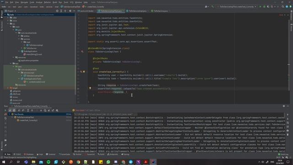Click the Run with Coverage icon
The image size is (293, 165).
268,6
